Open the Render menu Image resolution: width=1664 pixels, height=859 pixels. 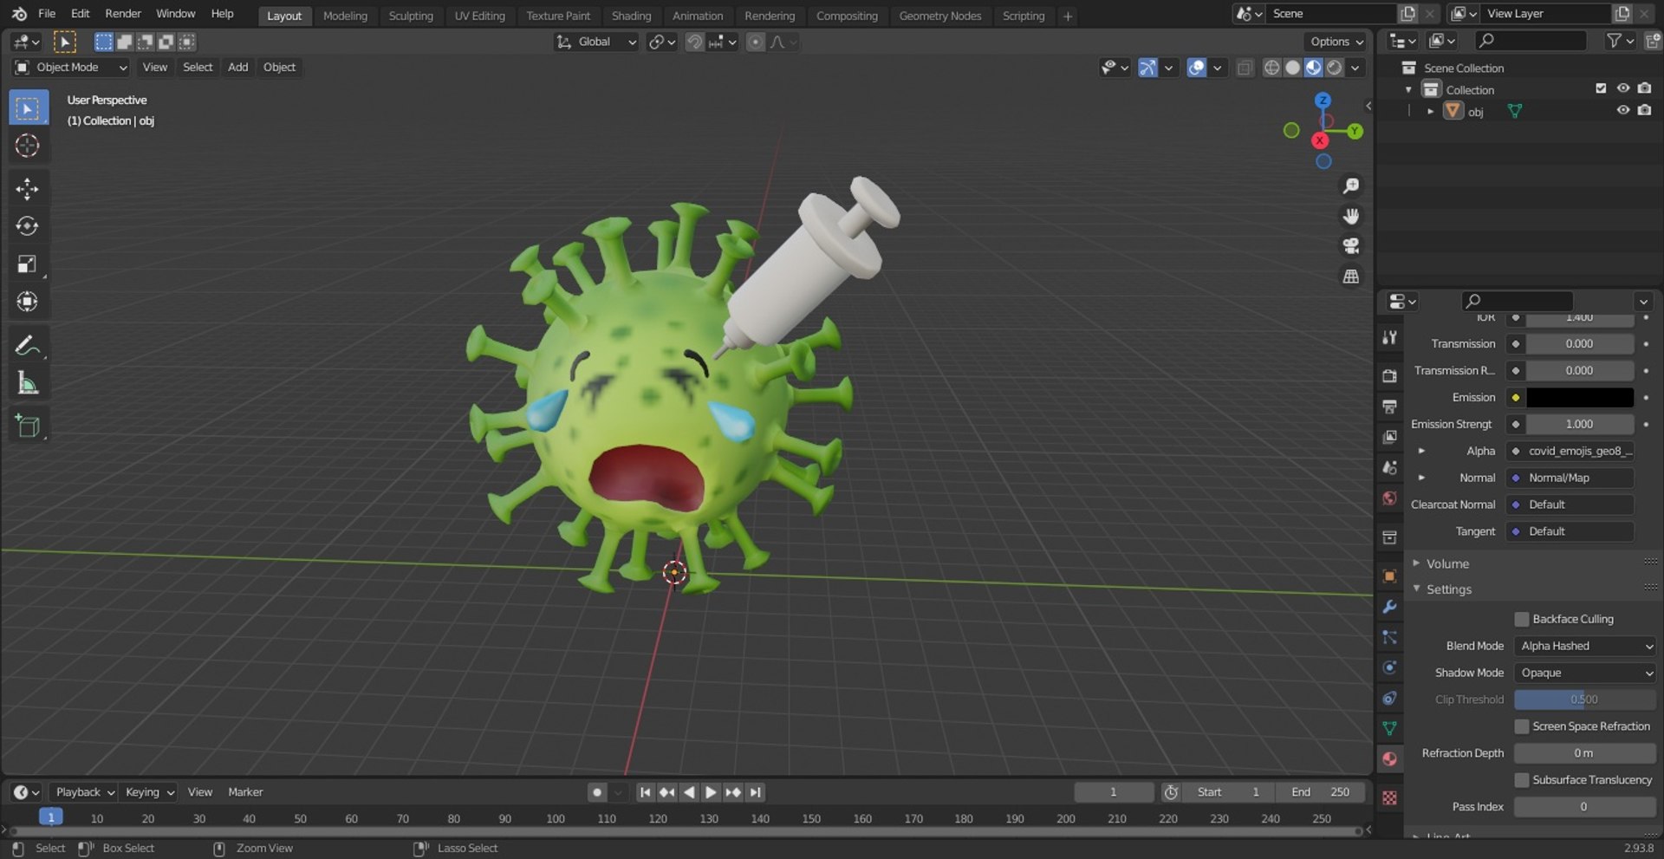tap(123, 14)
